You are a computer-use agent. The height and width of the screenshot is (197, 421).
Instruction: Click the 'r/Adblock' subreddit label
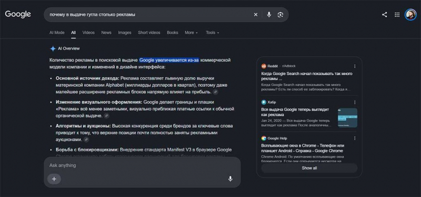[x=288, y=66]
